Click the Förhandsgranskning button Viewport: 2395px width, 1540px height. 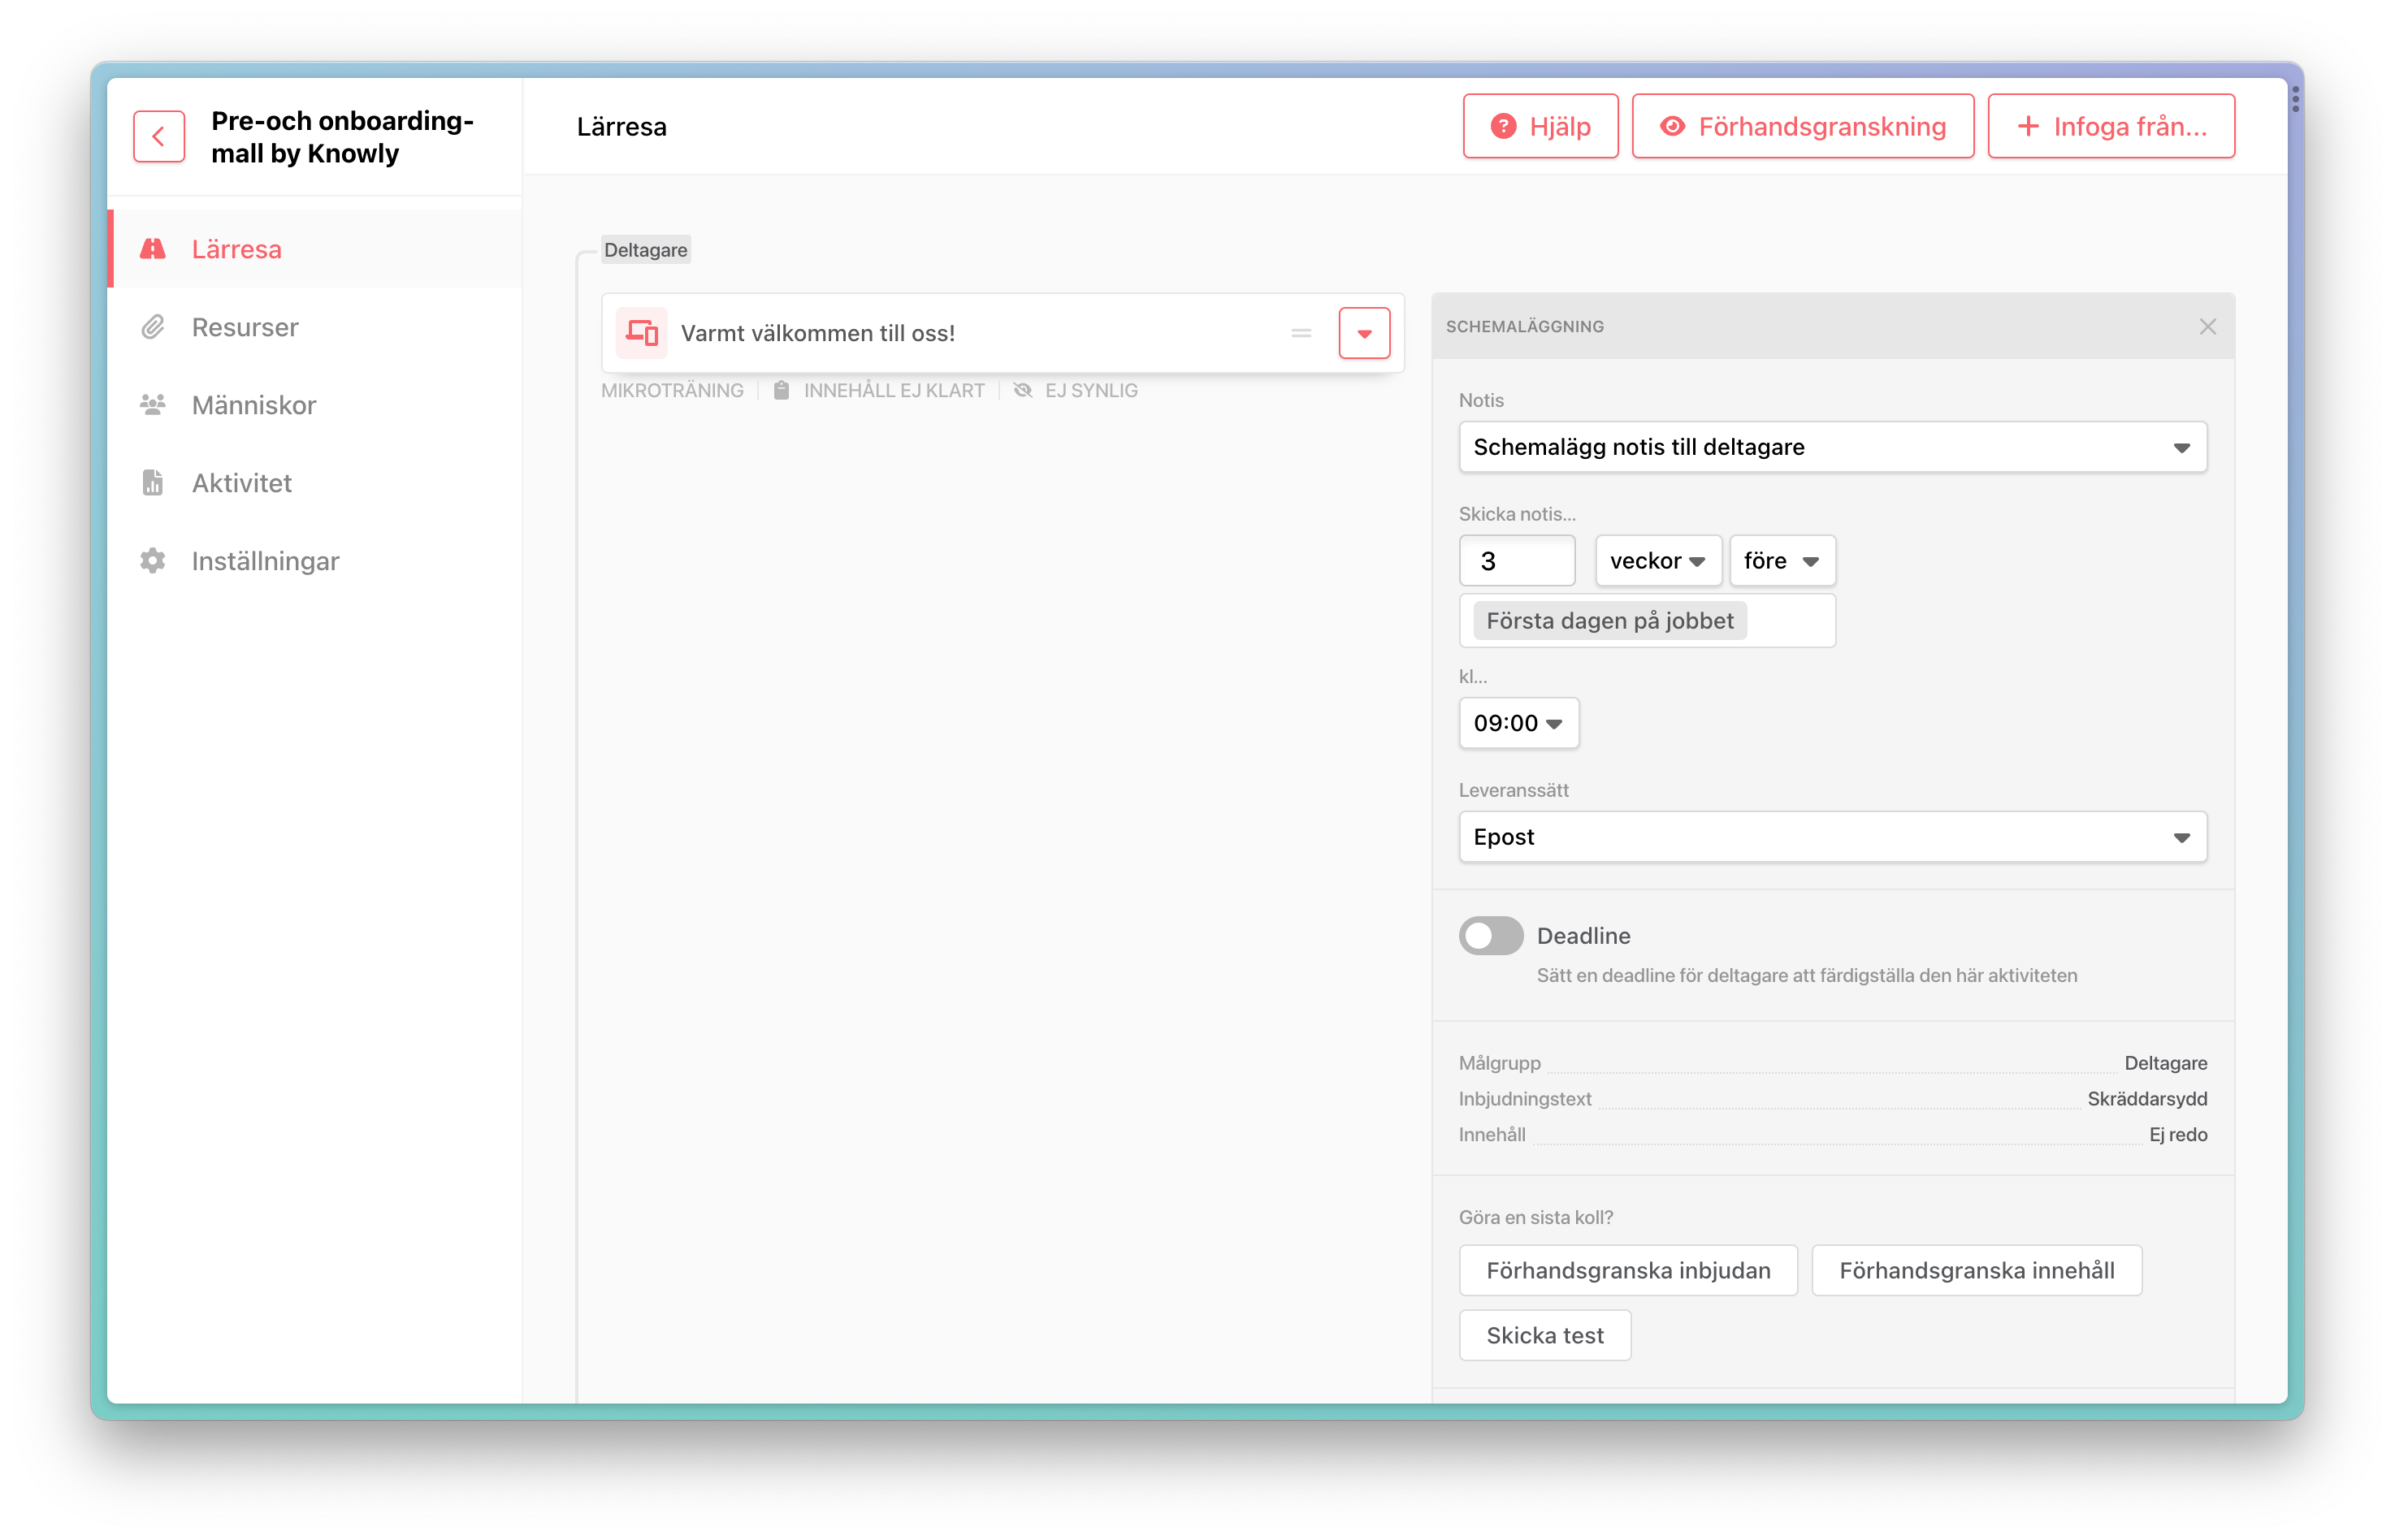(1802, 127)
